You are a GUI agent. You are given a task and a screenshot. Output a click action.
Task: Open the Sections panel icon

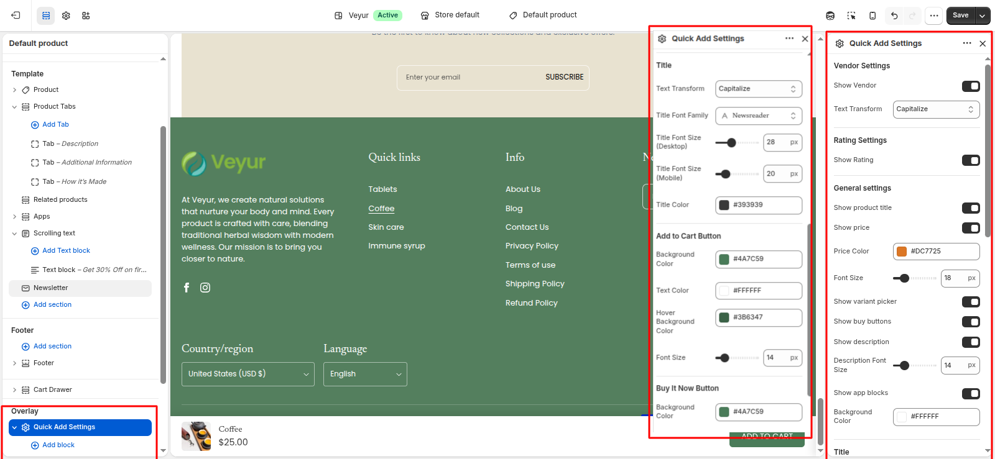46,16
